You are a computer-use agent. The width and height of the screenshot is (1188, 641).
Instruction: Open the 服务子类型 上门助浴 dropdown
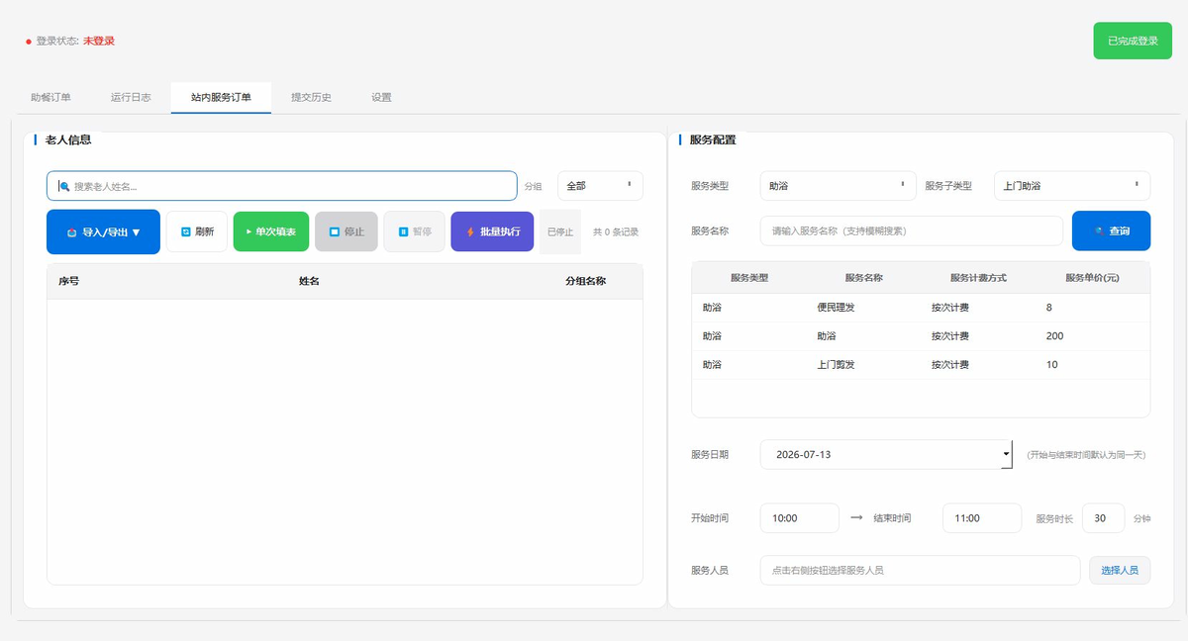coord(1071,186)
